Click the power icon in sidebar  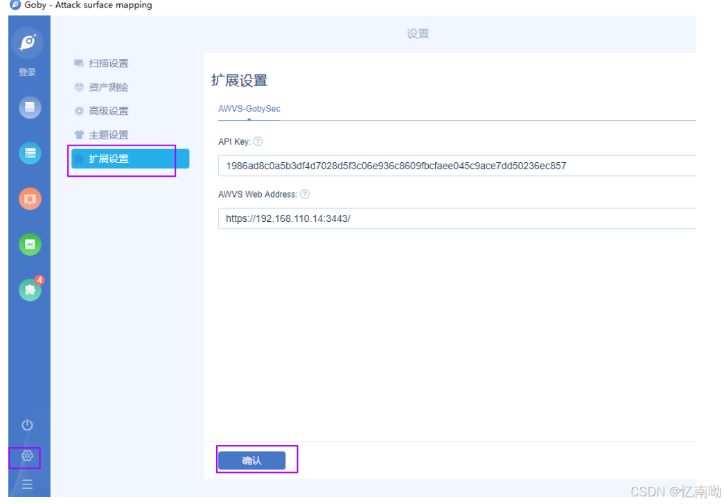[x=27, y=424]
